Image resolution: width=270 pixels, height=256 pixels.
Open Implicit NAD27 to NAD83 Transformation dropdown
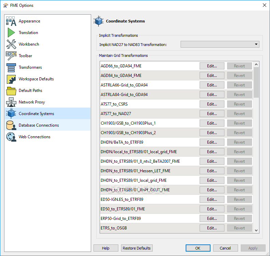coord(220,44)
